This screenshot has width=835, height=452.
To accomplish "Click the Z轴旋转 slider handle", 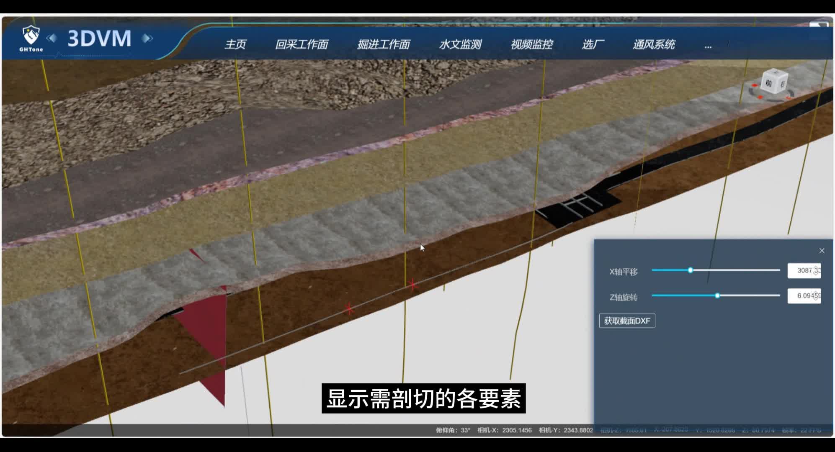I will coord(717,295).
